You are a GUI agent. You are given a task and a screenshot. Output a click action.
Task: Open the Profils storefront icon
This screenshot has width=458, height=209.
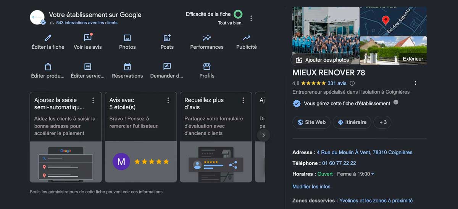(207, 67)
